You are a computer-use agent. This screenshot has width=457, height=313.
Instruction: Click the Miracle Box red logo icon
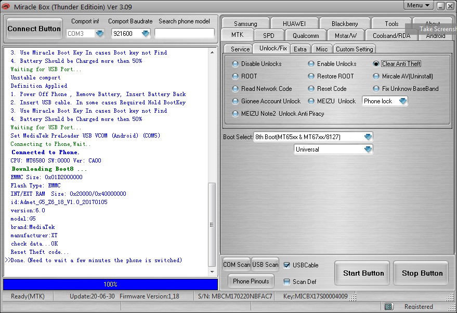click(x=6, y=6)
